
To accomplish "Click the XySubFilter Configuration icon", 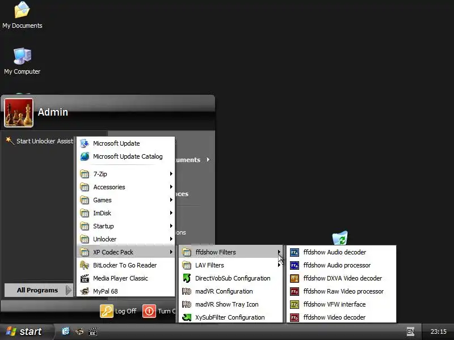I will coord(187,317).
